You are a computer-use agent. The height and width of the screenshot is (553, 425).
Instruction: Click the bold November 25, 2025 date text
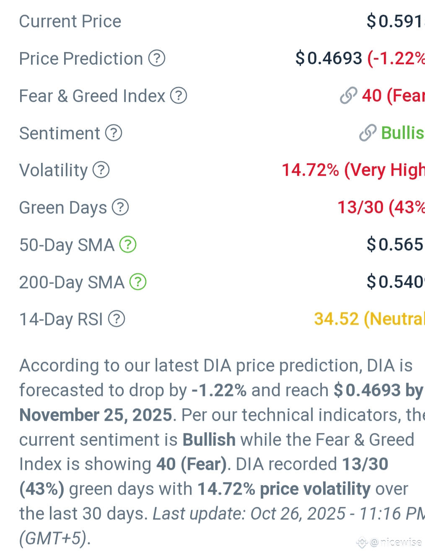click(x=96, y=415)
